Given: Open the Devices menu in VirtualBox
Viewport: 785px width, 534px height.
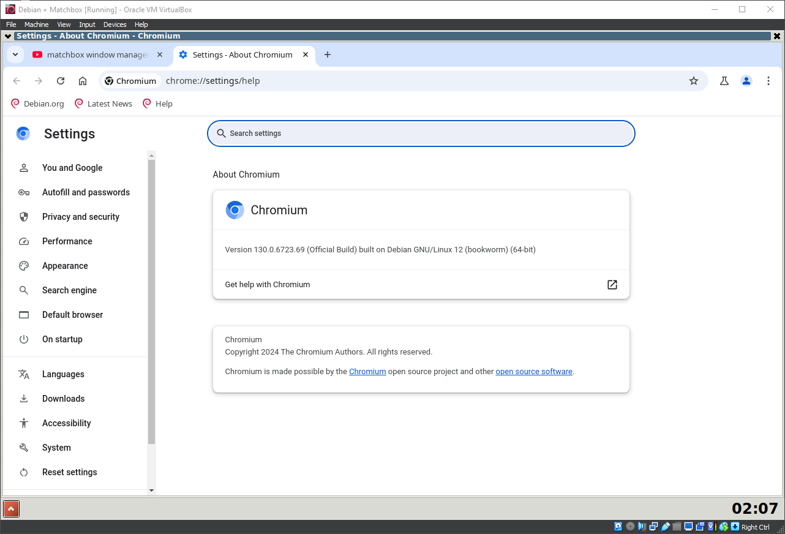Looking at the screenshot, I should (x=115, y=24).
